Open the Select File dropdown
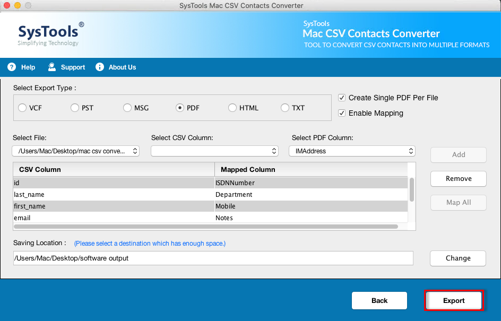This screenshot has width=501, height=321. [x=76, y=151]
